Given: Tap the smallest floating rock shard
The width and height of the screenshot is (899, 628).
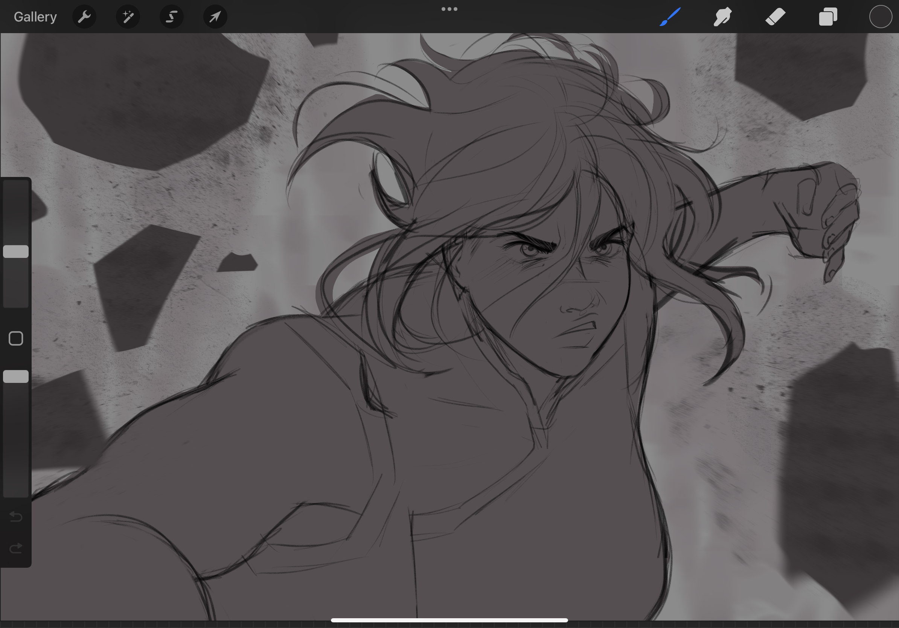Looking at the screenshot, I should [238, 262].
